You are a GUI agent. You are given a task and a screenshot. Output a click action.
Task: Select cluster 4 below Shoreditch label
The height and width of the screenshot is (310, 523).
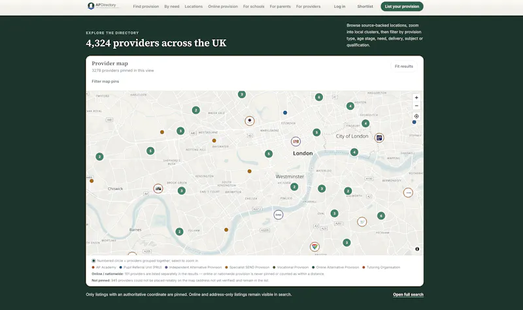pyautogui.click(x=365, y=123)
